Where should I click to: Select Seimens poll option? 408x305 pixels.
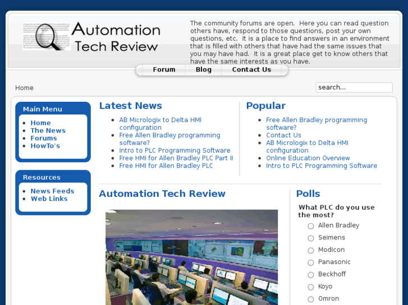click(x=311, y=238)
